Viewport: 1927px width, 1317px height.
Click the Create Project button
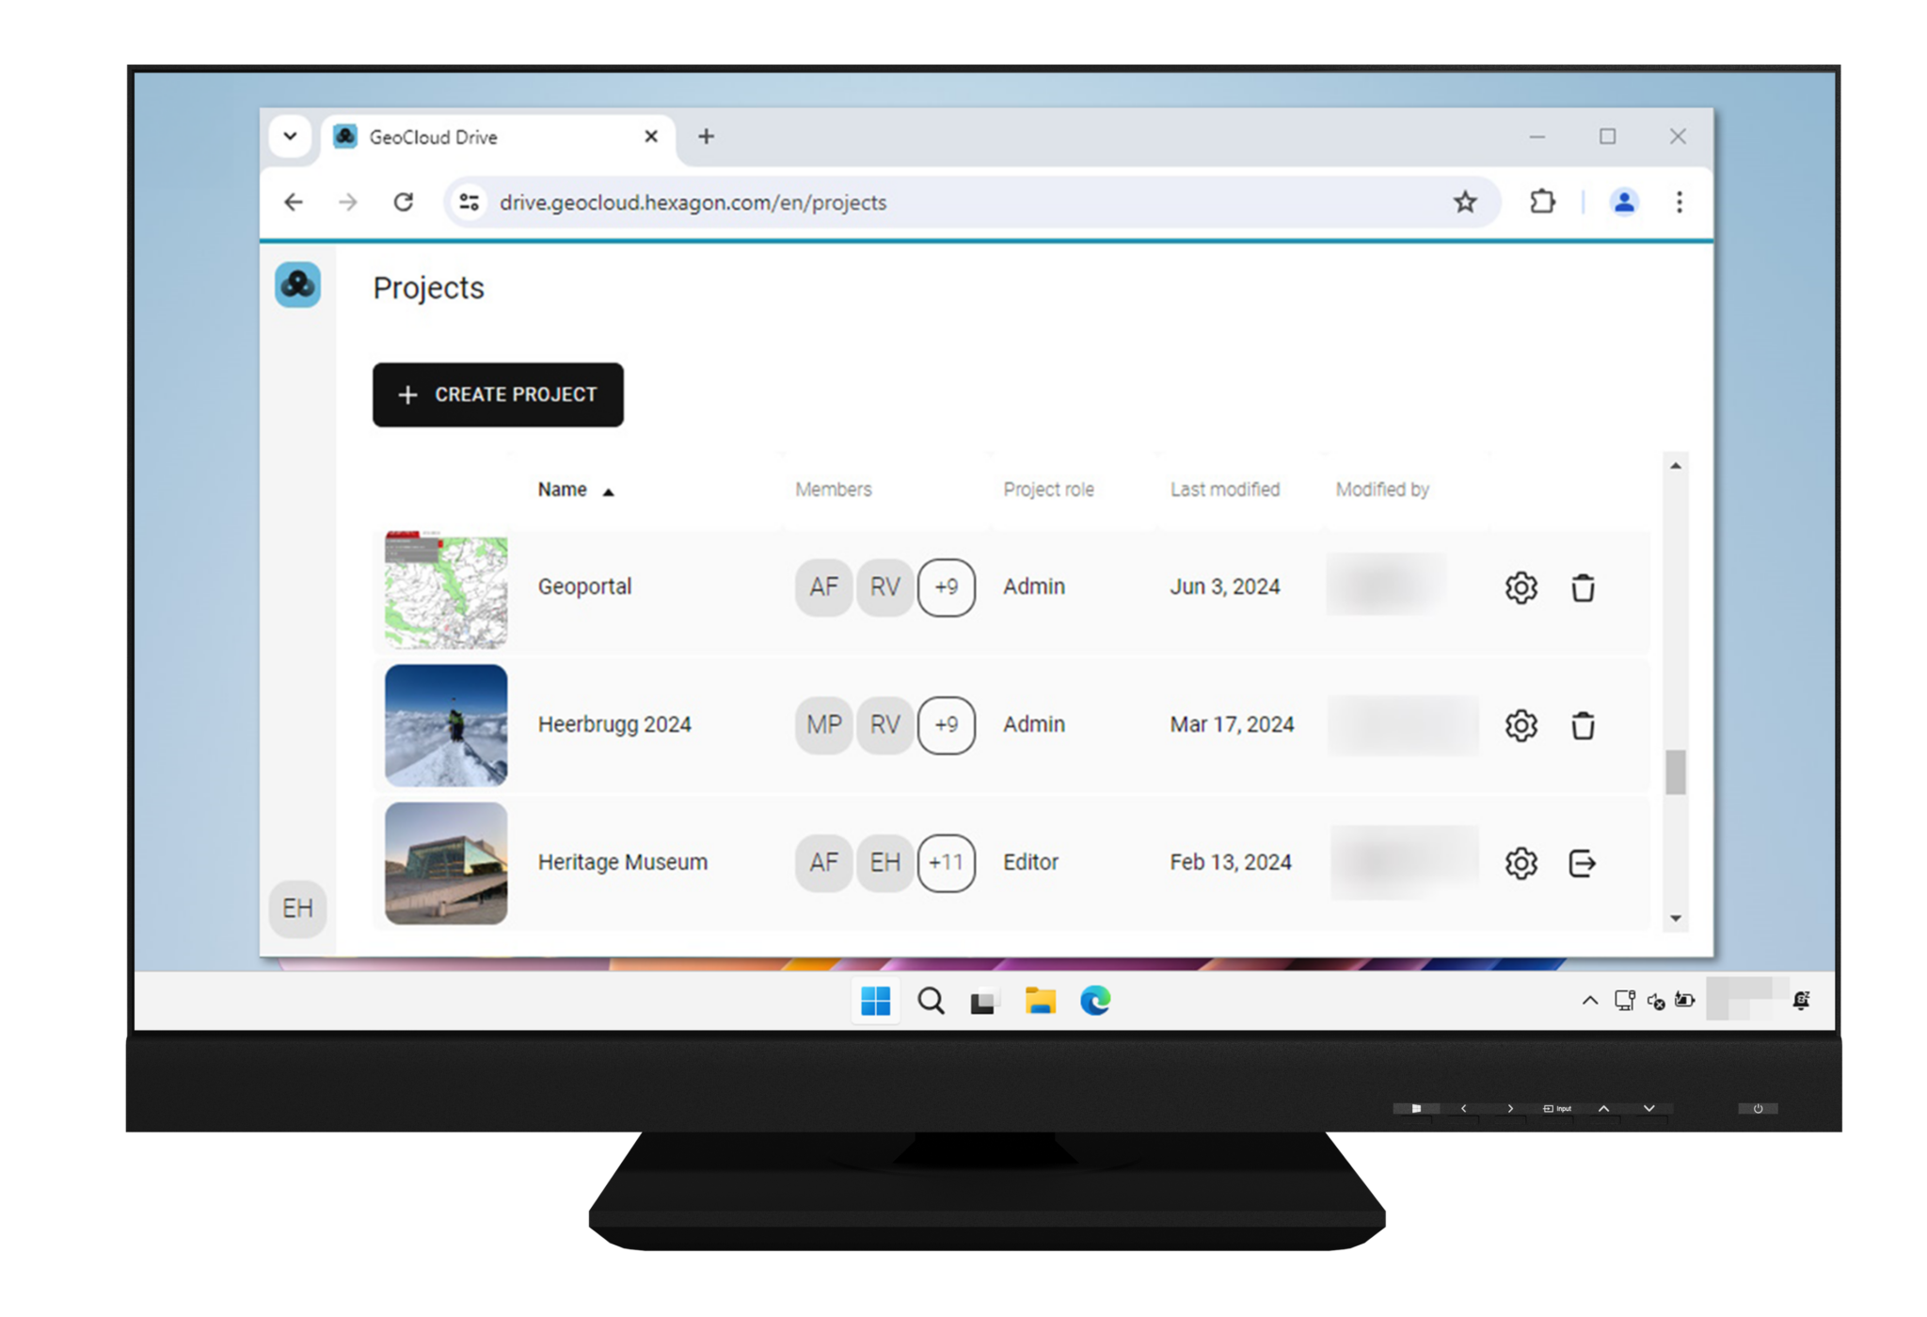click(x=498, y=394)
